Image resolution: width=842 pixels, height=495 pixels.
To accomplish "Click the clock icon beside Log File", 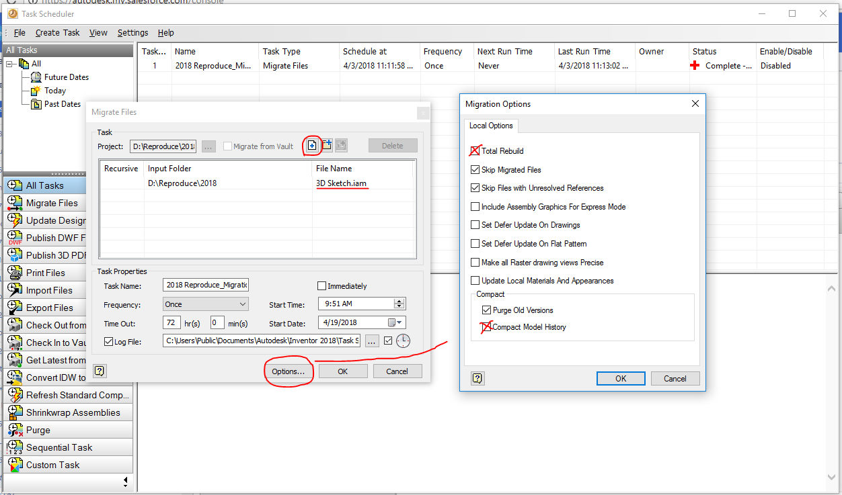I will pos(403,341).
